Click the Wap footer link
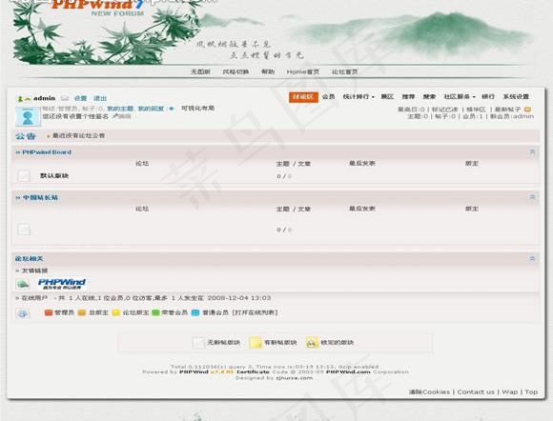 (x=510, y=391)
